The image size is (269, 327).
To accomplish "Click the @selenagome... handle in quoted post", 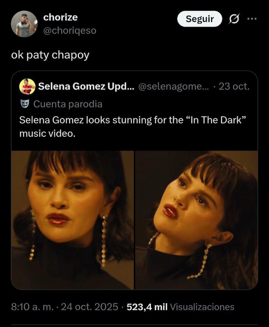I will tap(174, 87).
